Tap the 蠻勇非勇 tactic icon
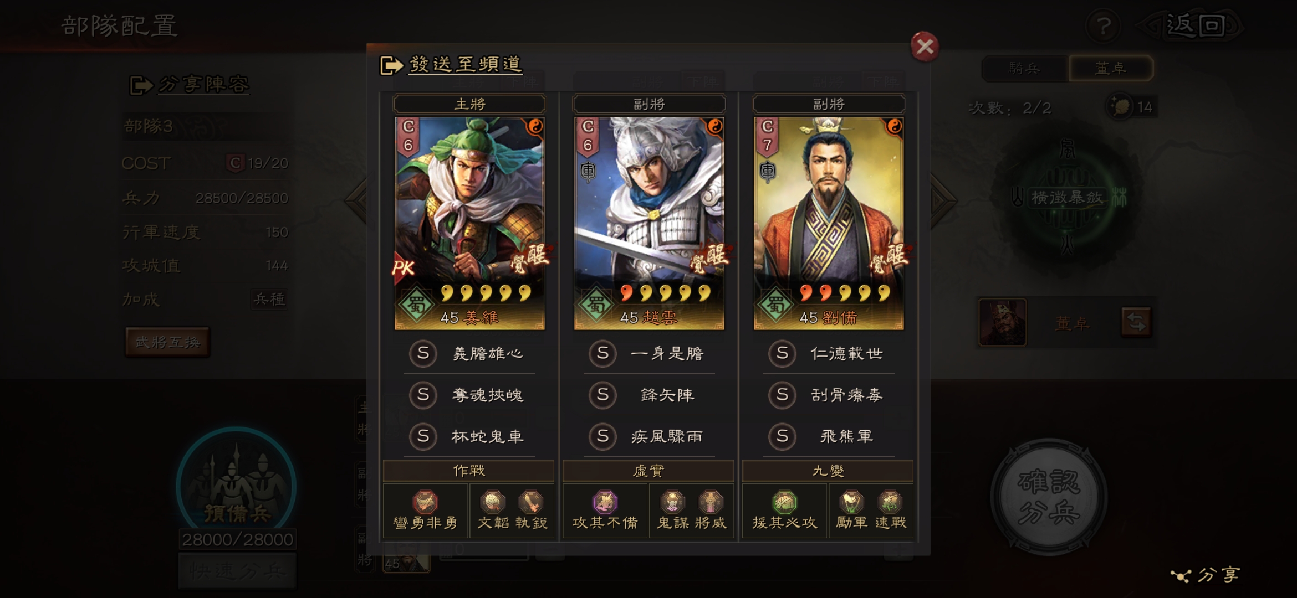Image resolution: width=1297 pixels, height=598 pixels. point(425,502)
